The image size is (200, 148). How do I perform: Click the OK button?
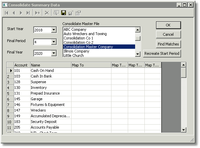point(168,25)
